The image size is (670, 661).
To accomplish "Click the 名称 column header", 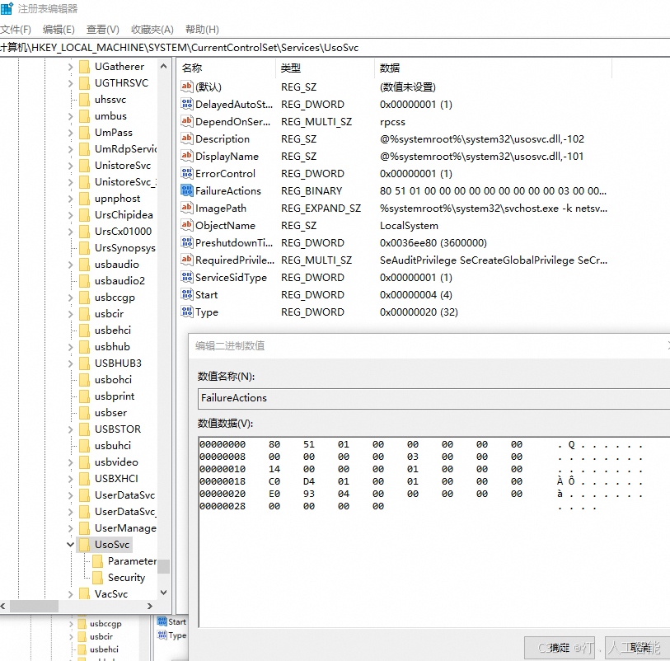I will pyautogui.click(x=227, y=68).
